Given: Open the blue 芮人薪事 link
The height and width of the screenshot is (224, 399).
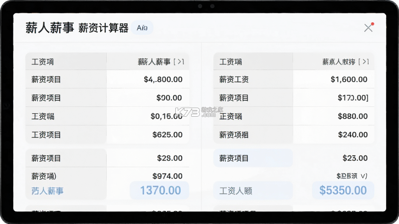Looking at the screenshot, I should [47, 191].
